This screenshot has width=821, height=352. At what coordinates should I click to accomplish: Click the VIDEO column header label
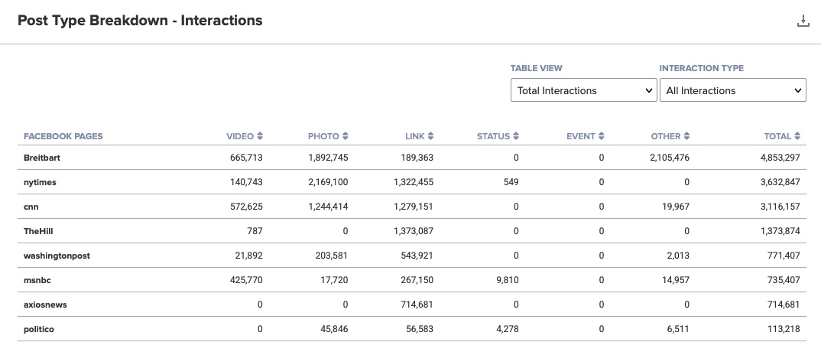coord(240,136)
